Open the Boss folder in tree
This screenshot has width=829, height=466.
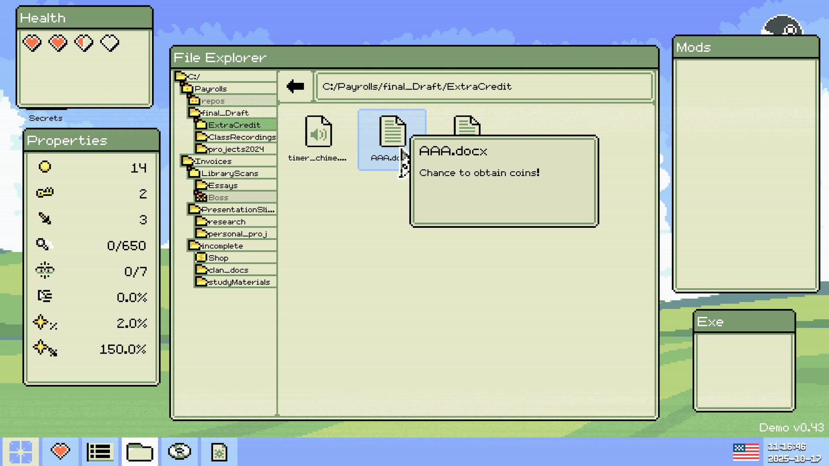218,198
